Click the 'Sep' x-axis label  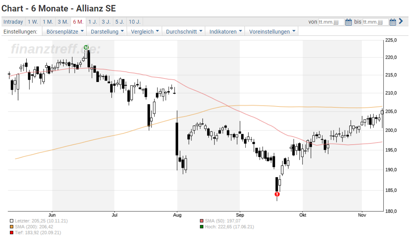(x=240, y=215)
